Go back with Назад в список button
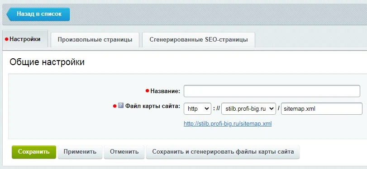This screenshot has height=169, width=367. click(38, 14)
